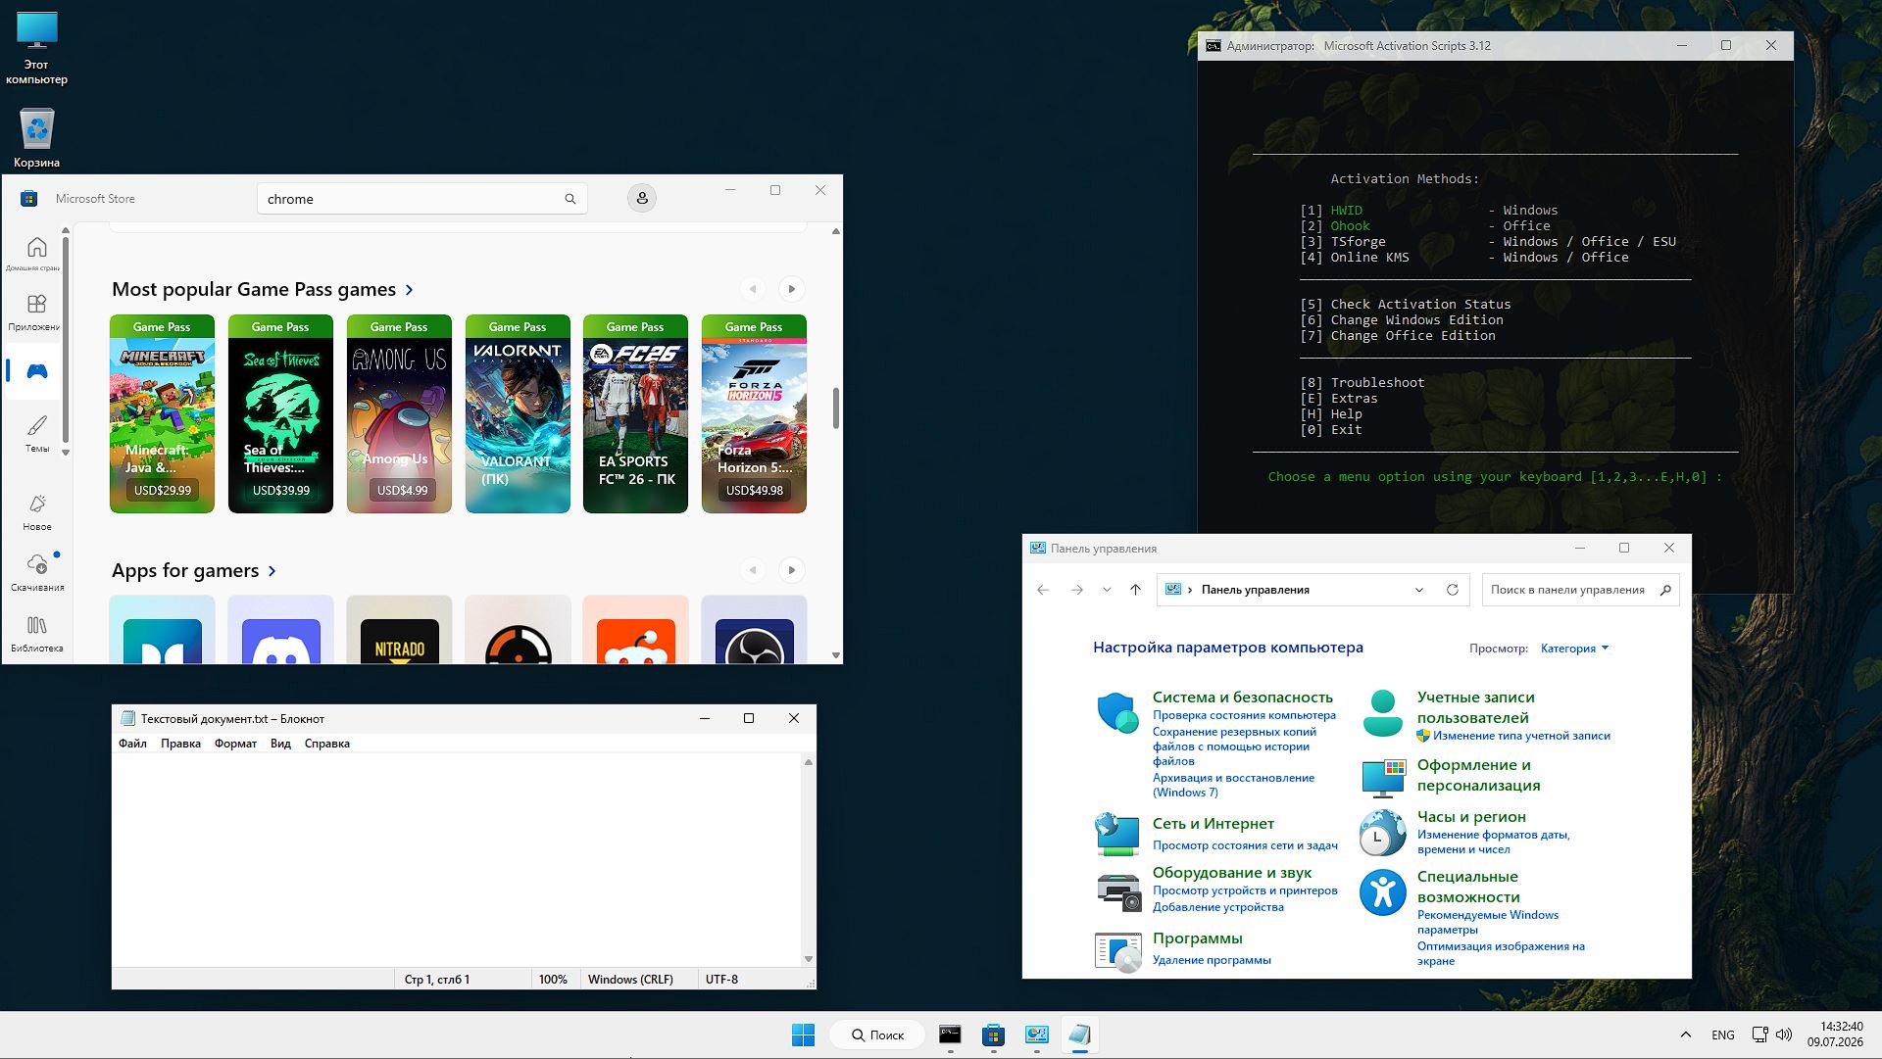Switch to Notepad taskbar icon
The image size is (1882, 1059).
(1079, 1035)
